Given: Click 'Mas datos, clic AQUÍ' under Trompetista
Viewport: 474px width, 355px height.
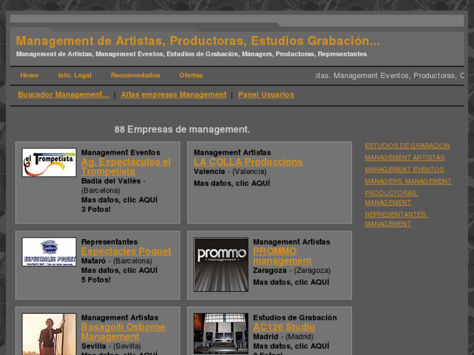Looking at the screenshot, I should (x=119, y=200).
